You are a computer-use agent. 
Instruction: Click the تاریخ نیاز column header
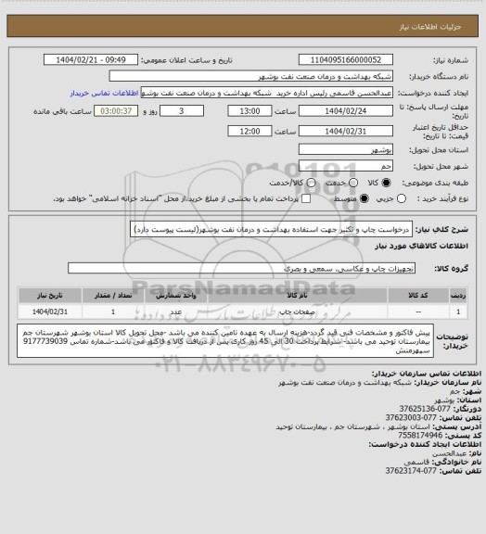pos(50,295)
